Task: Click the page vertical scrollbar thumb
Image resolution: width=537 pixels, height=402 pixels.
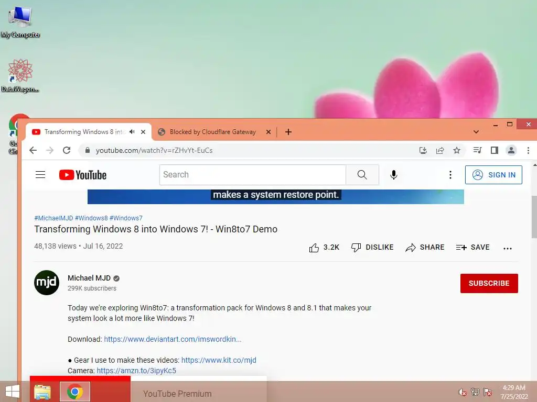Action: [534, 217]
